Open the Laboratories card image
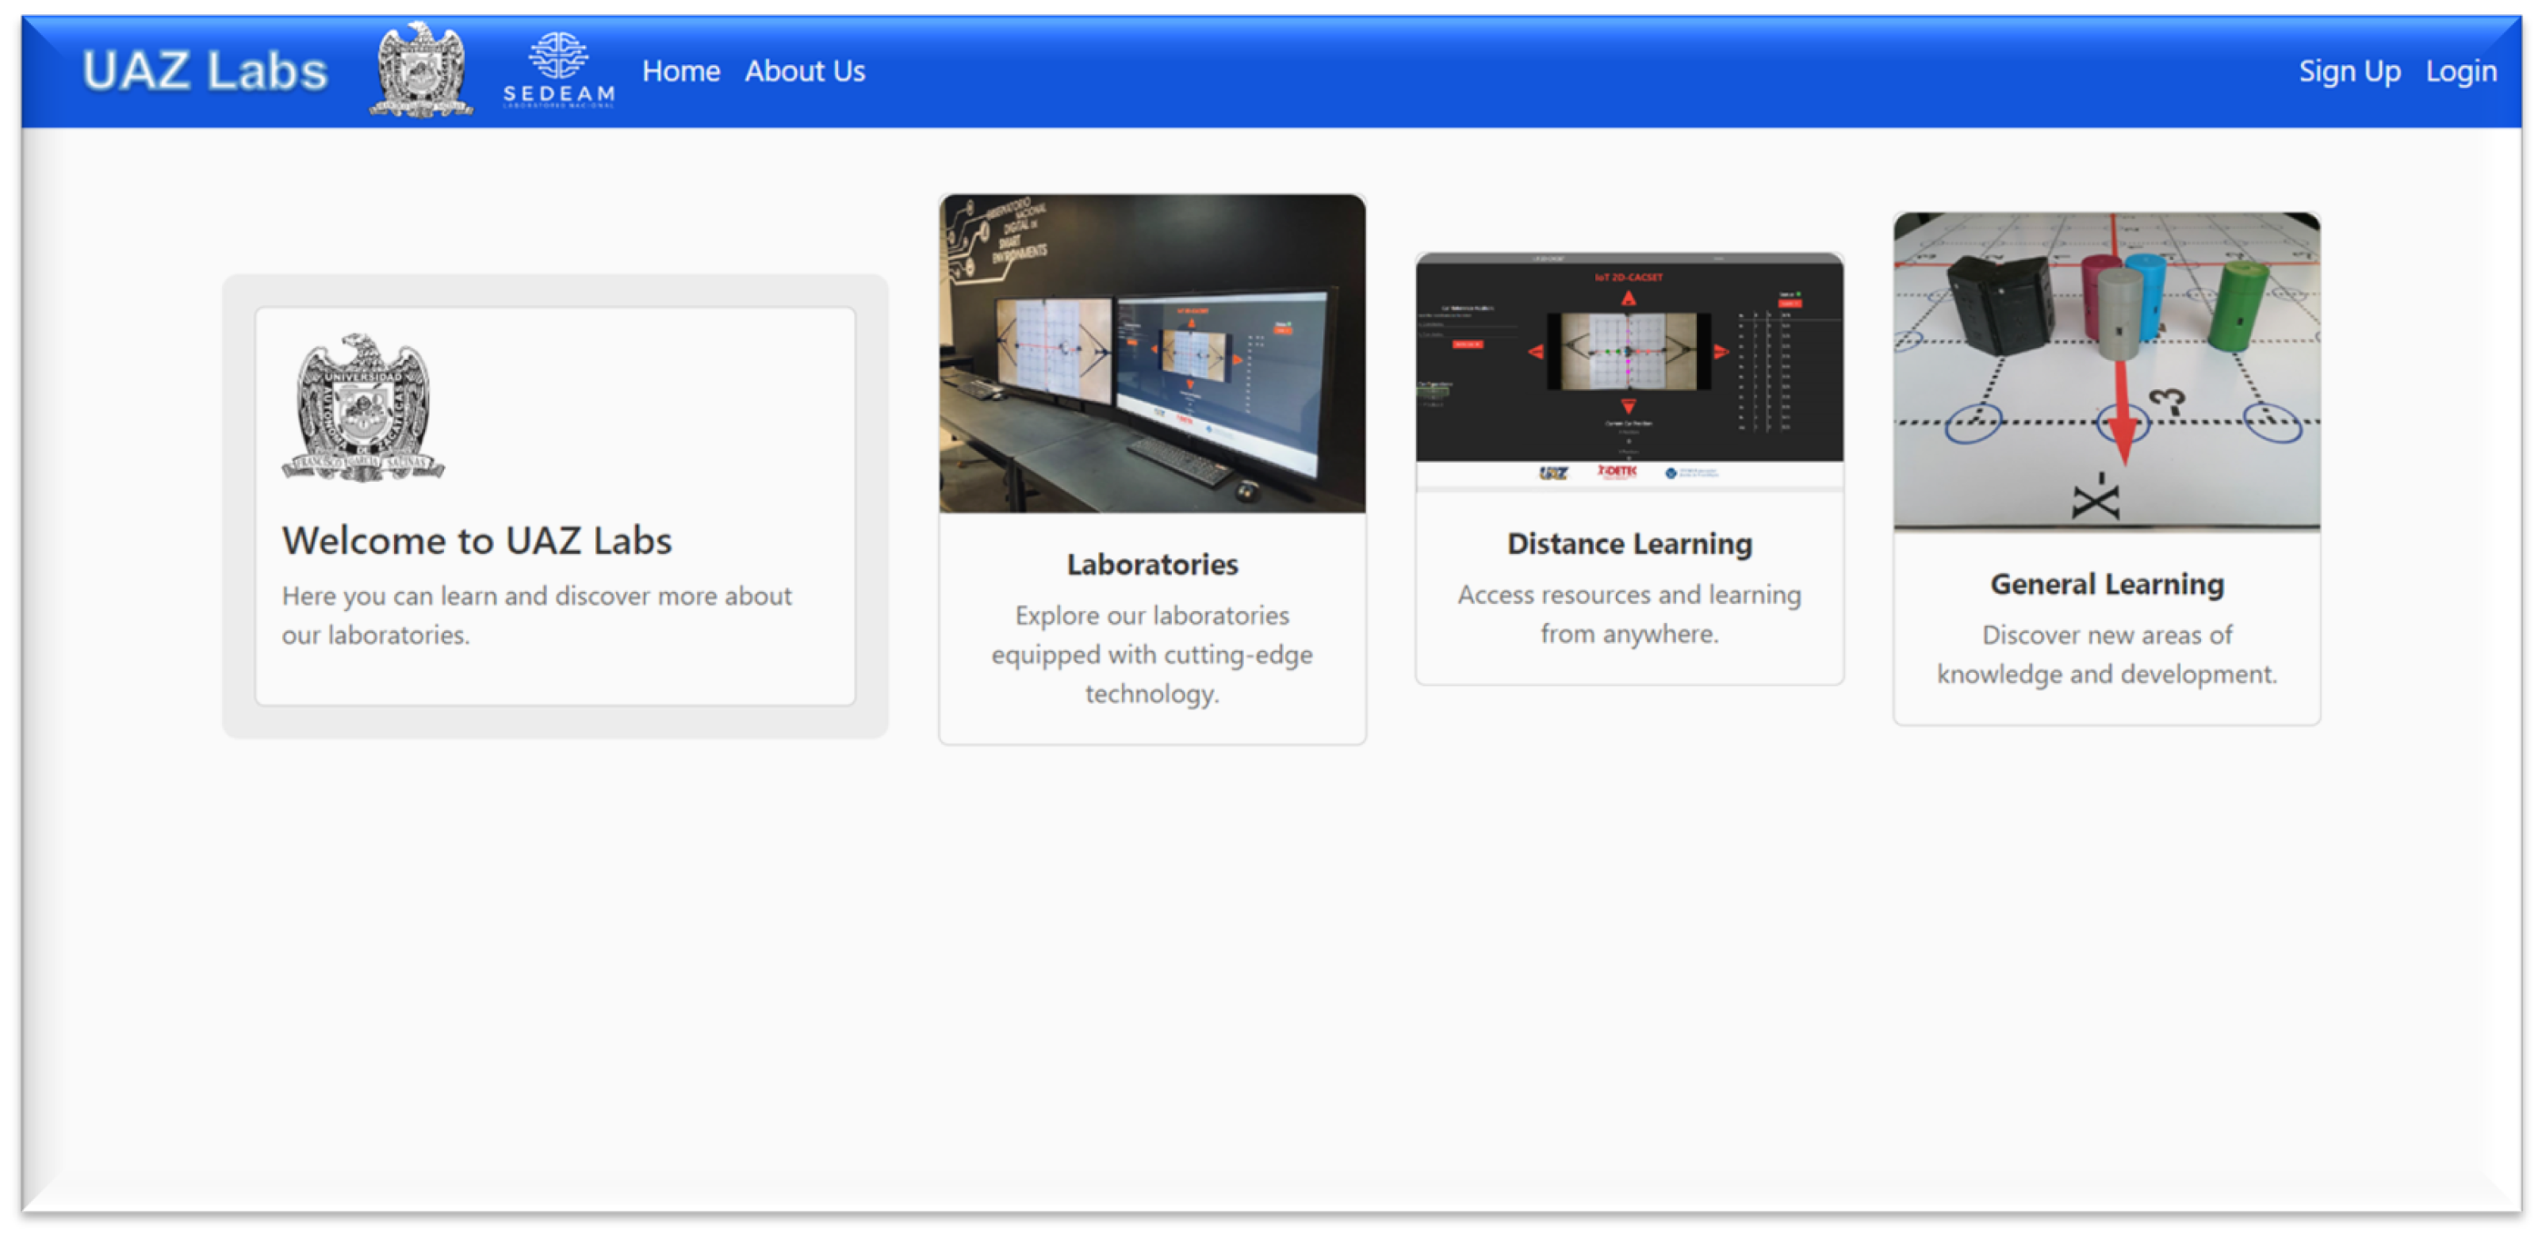This screenshot has height=1242, width=2542. pos(1151,353)
